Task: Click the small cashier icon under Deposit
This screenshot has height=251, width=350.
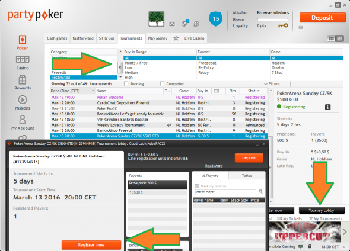Action: tap(301, 27)
